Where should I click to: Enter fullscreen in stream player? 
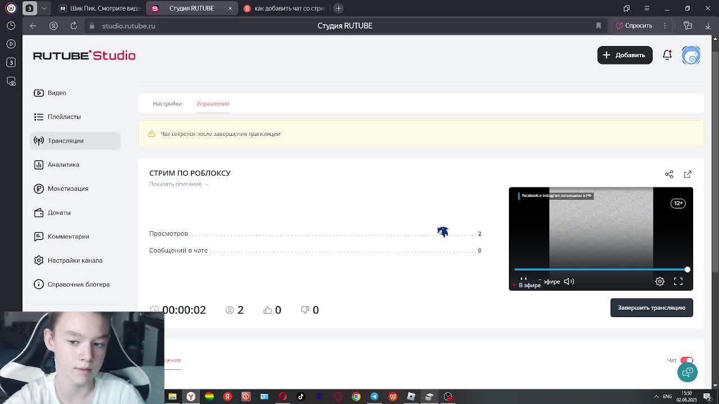click(x=678, y=281)
